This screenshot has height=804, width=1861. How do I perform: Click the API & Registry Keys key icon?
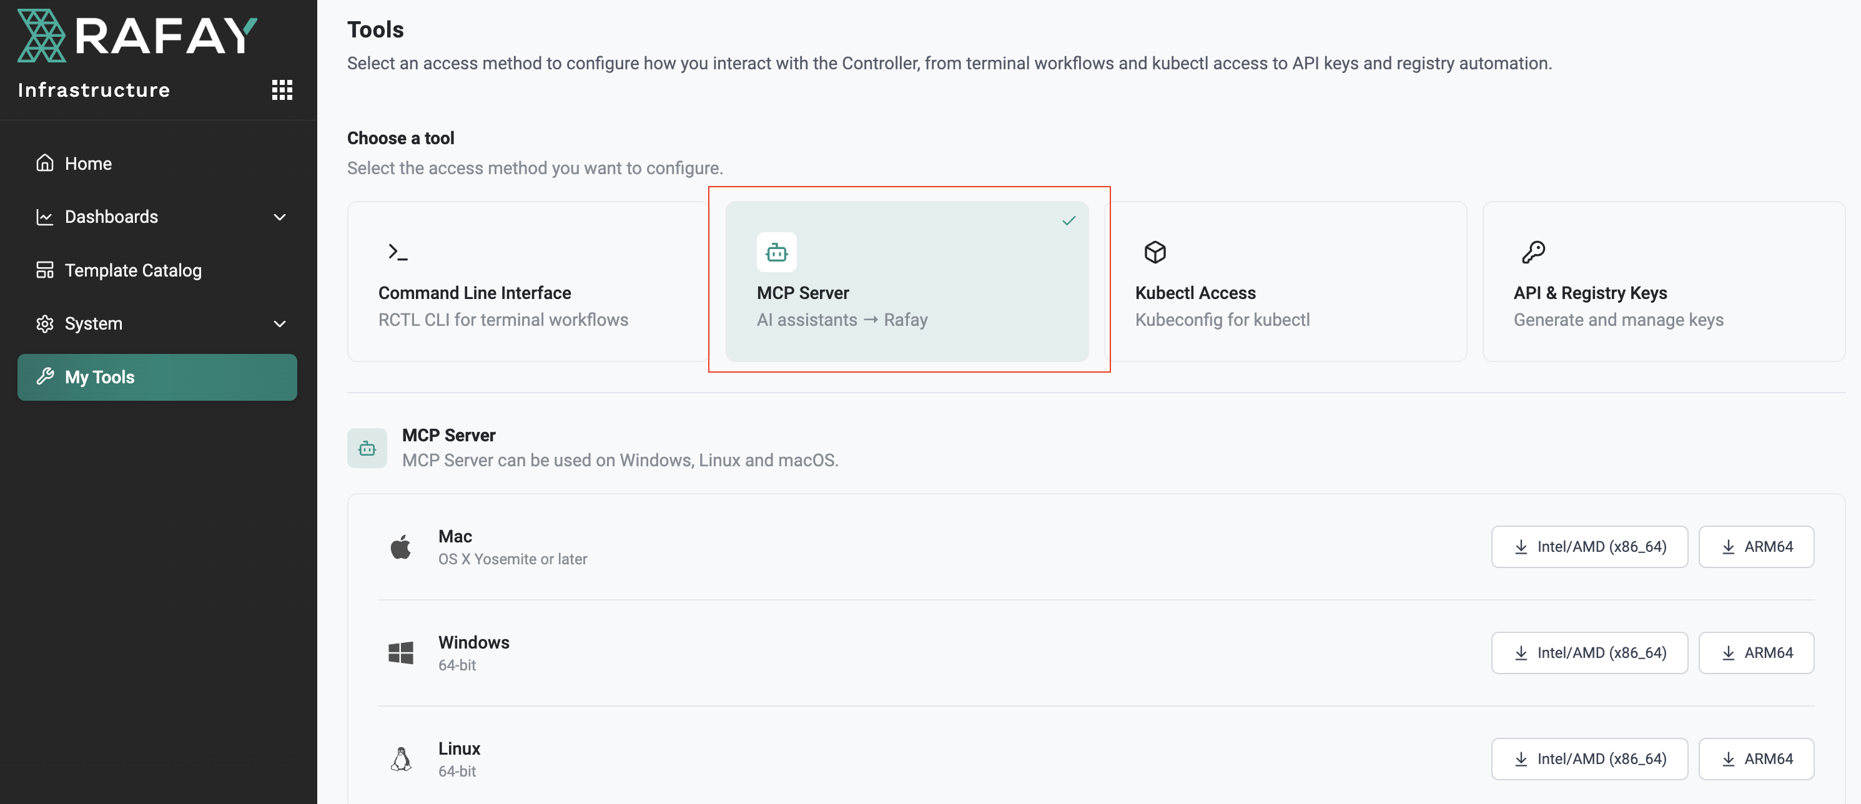pos(1533,252)
